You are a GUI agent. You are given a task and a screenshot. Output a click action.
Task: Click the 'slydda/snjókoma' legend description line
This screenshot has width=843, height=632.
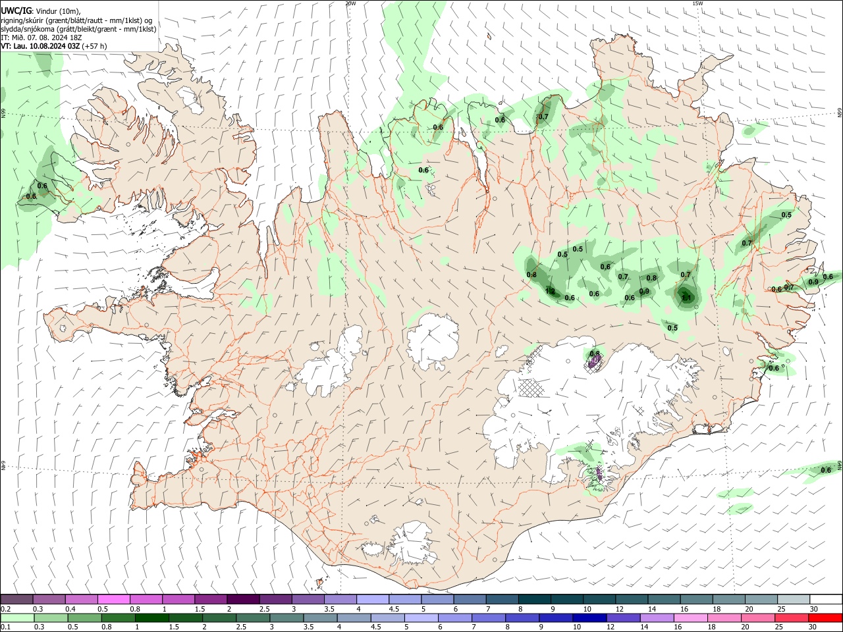click(78, 29)
